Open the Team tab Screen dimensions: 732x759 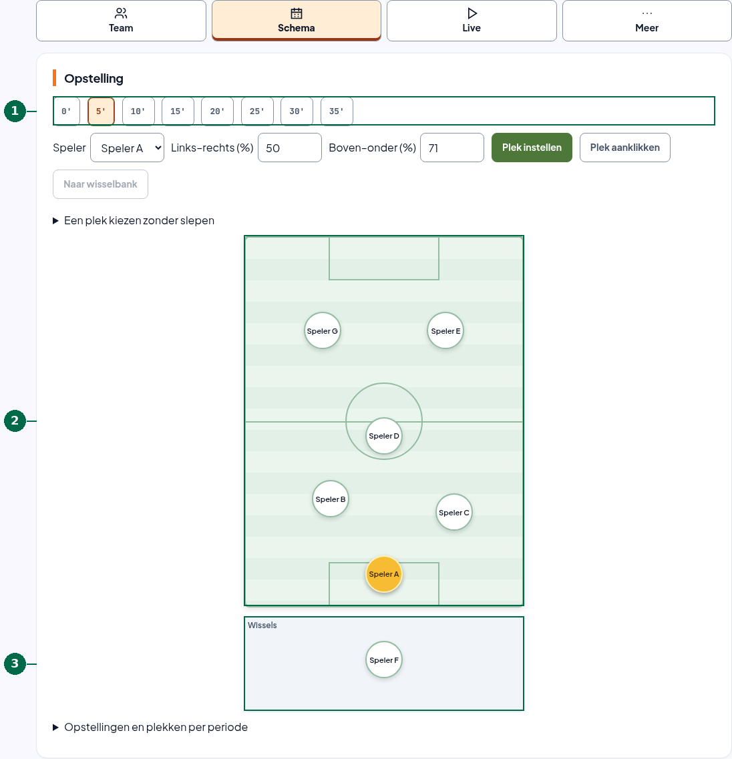click(121, 21)
